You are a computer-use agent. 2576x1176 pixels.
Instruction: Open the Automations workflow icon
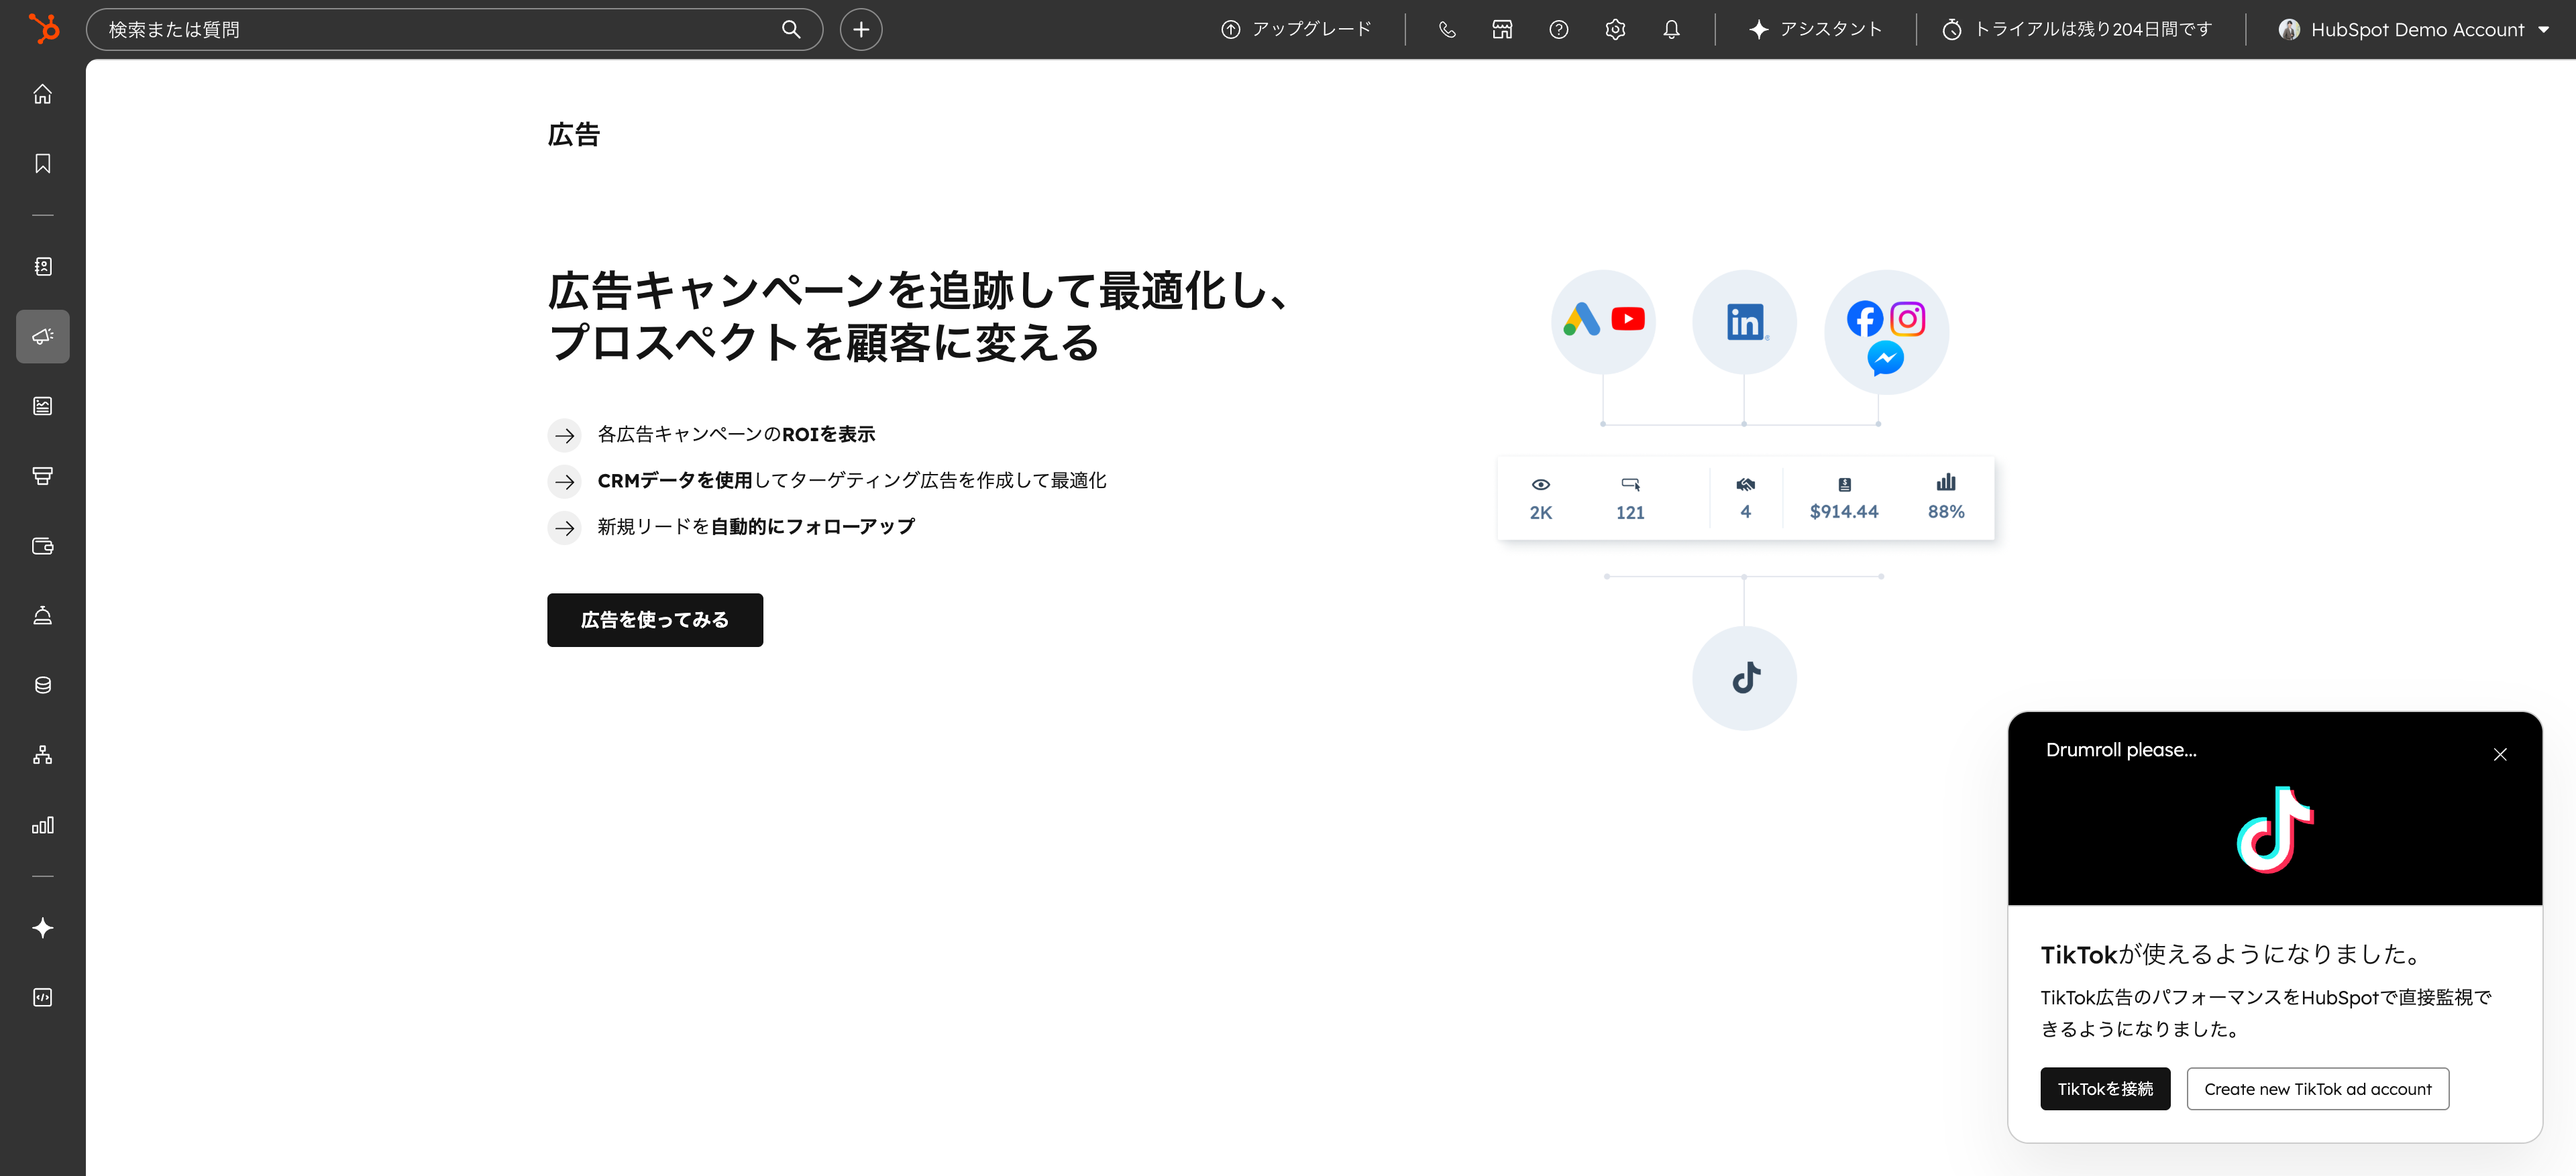(42, 756)
